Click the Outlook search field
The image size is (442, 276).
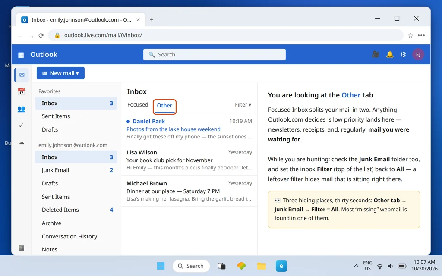[x=214, y=55]
